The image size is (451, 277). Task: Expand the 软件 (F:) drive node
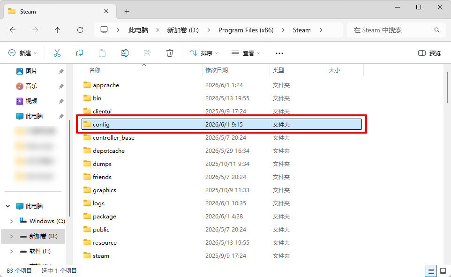[x=12, y=251]
